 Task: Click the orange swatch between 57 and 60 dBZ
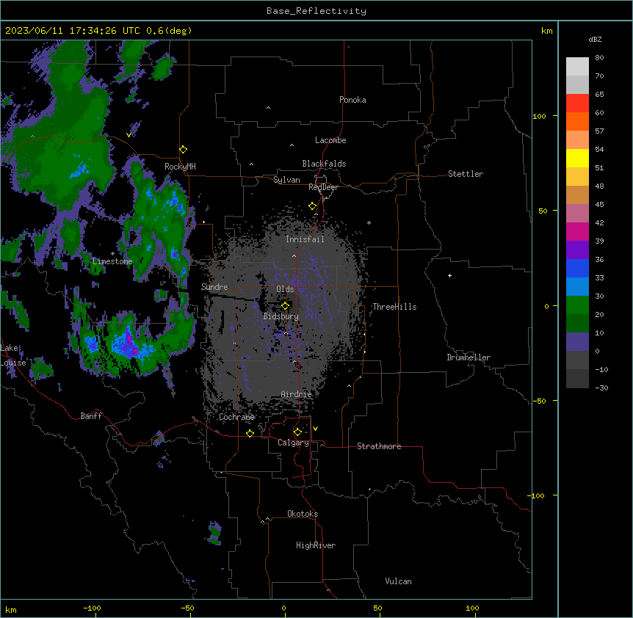(x=577, y=121)
